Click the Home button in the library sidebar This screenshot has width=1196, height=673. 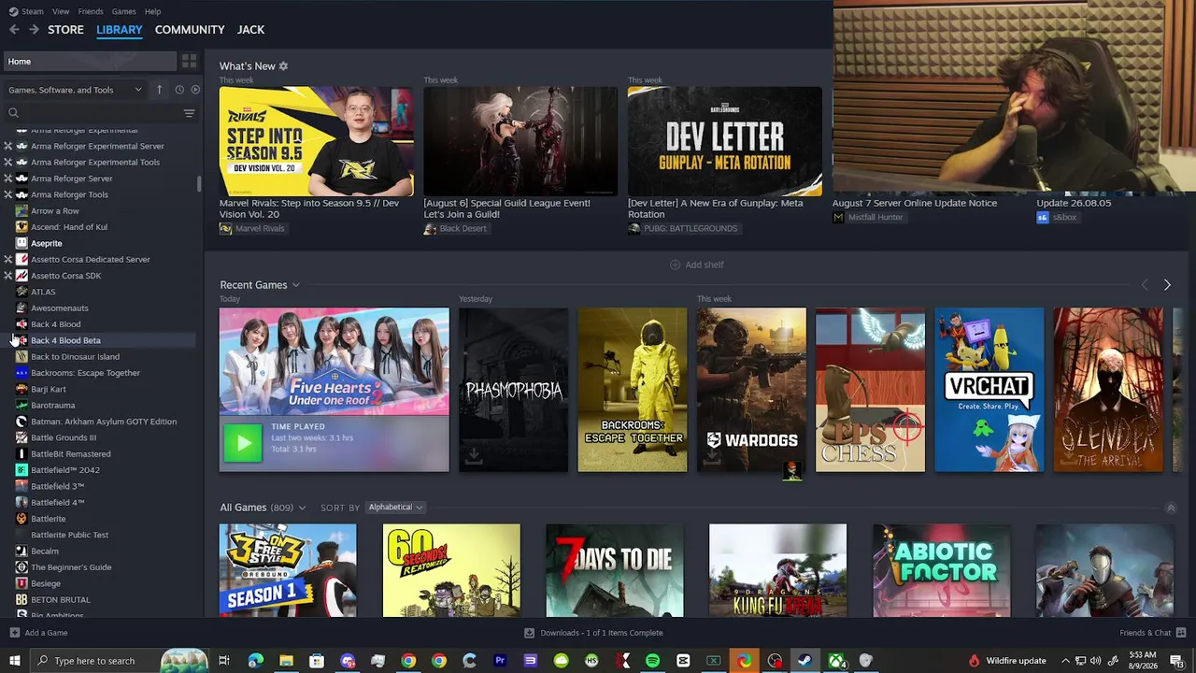click(90, 62)
